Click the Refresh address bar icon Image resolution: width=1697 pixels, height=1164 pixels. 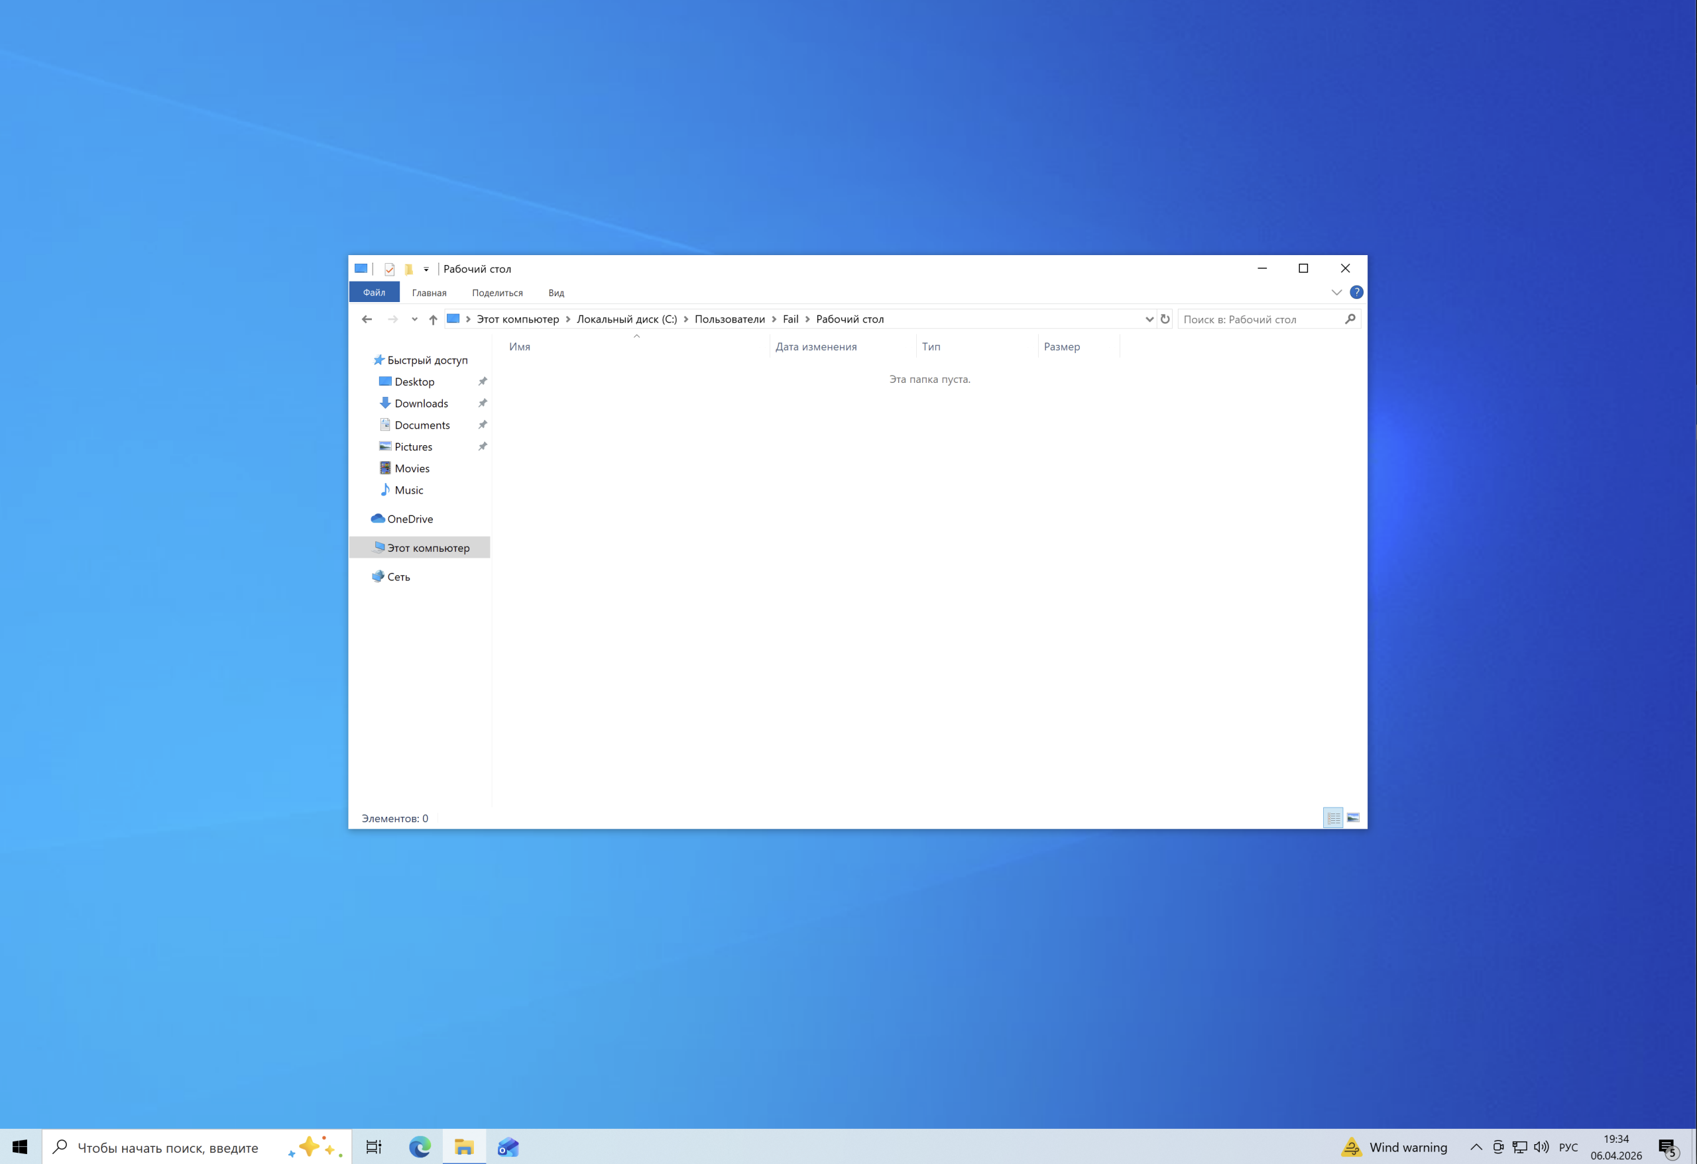(x=1165, y=319)
